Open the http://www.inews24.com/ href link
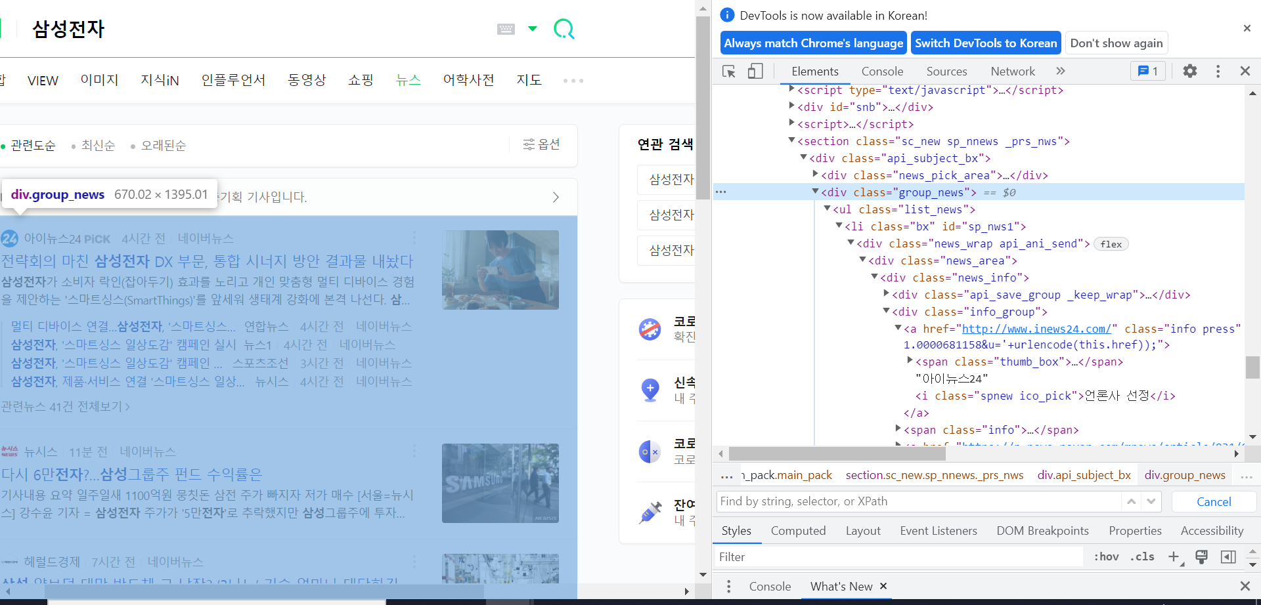 [1036, 329]
